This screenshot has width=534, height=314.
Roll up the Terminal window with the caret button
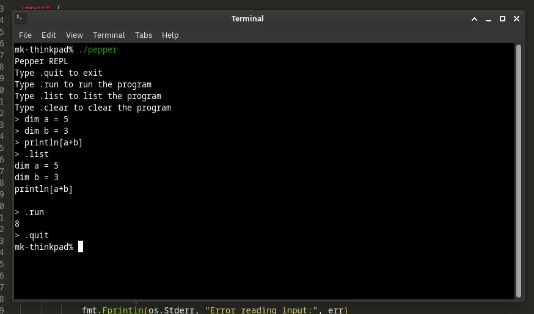pos(474,19)
